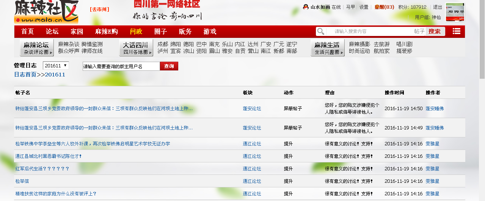
Task: Expand the 大话四川 四川各地圈 menu
Action: point(136,48)
